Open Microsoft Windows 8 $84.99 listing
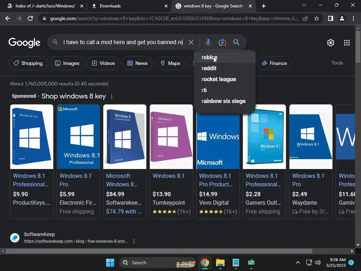The height and width of the screenshot is (271, 361). click(124, 162)
